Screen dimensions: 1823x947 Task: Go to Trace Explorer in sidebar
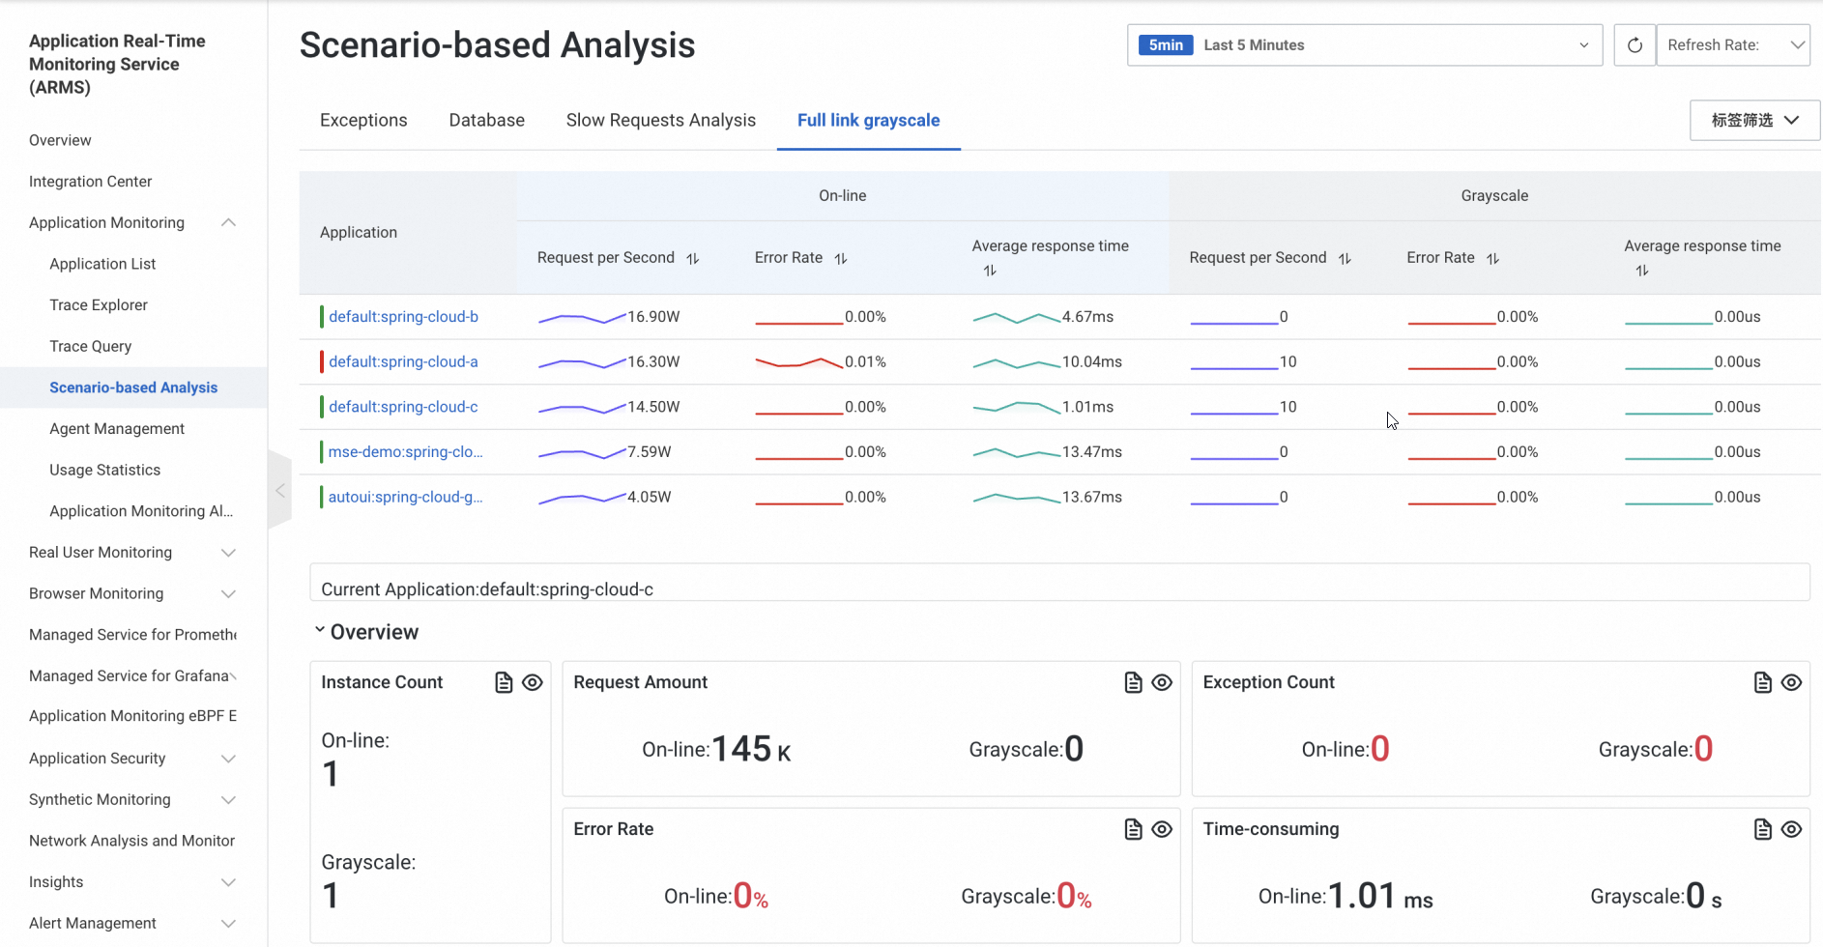(99, 304)
